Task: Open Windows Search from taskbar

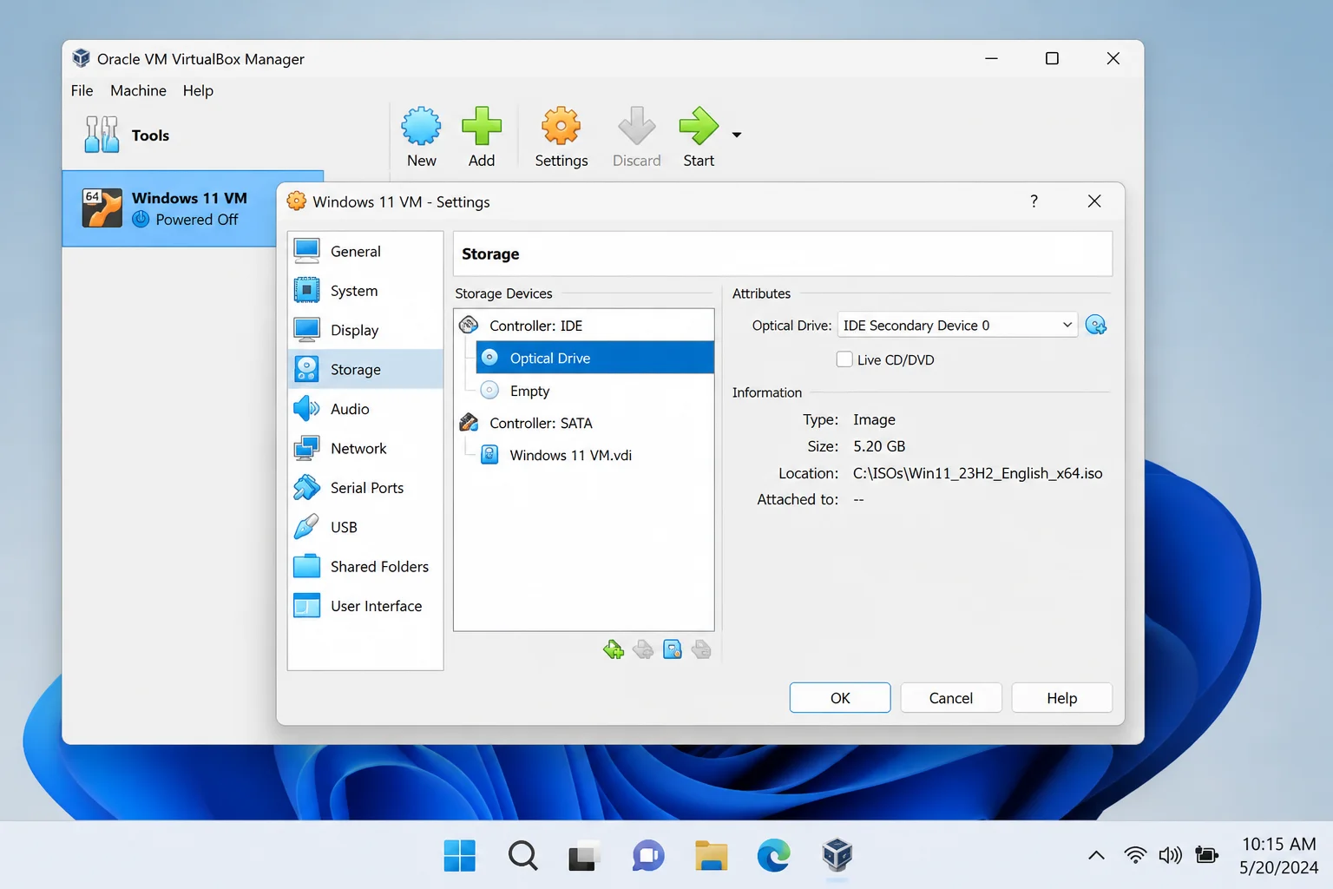Action: pyautogui.click(x=522, y=856)
